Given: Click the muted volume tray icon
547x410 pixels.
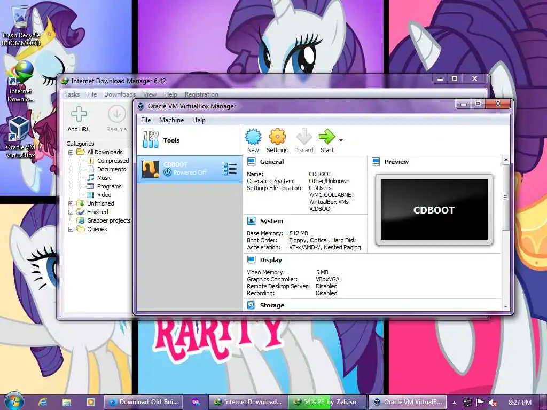Looking at the screenshot, I should (x=493, y=403).
